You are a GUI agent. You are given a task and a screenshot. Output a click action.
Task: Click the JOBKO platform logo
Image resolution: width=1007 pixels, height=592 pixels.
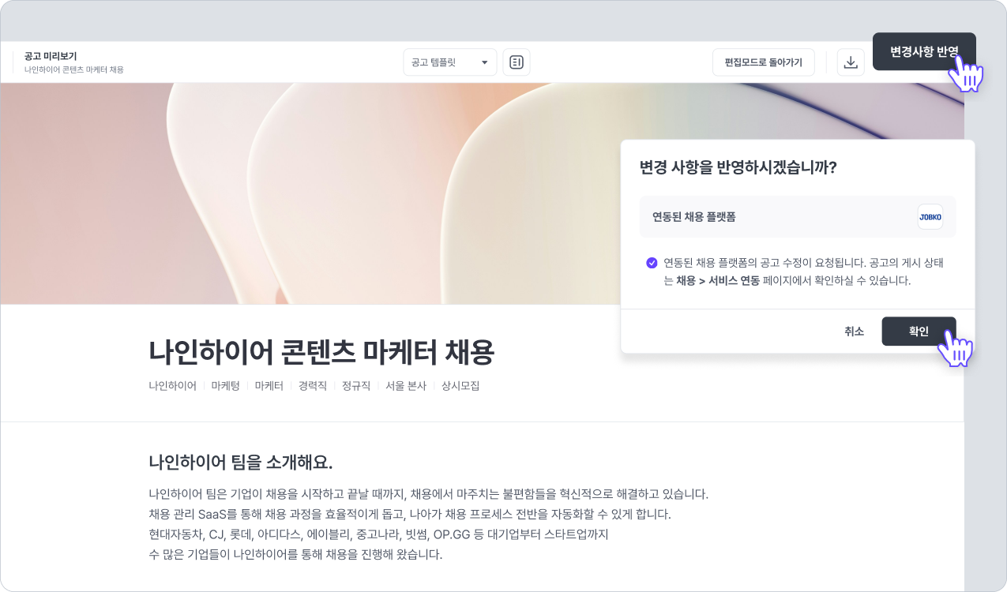(x=930, y=217)
